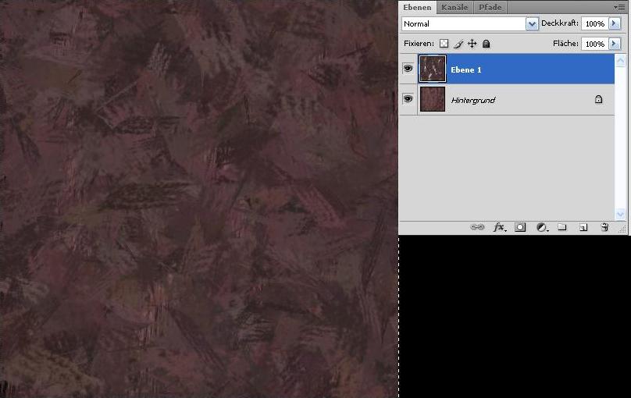Click the Deckkraft 100% value field
Viewport: 631px width, 398px height.
(x=595, y=23)
